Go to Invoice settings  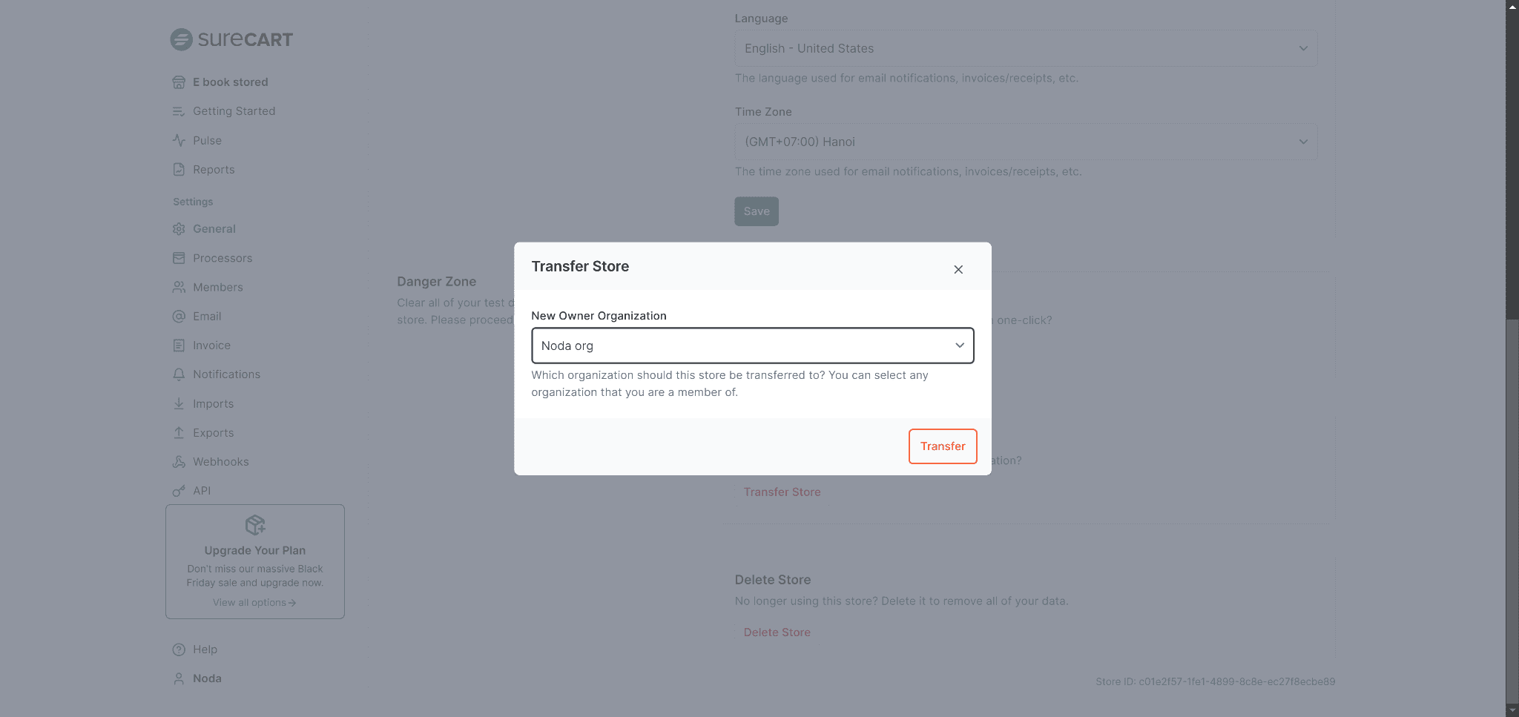click(211, 346)
